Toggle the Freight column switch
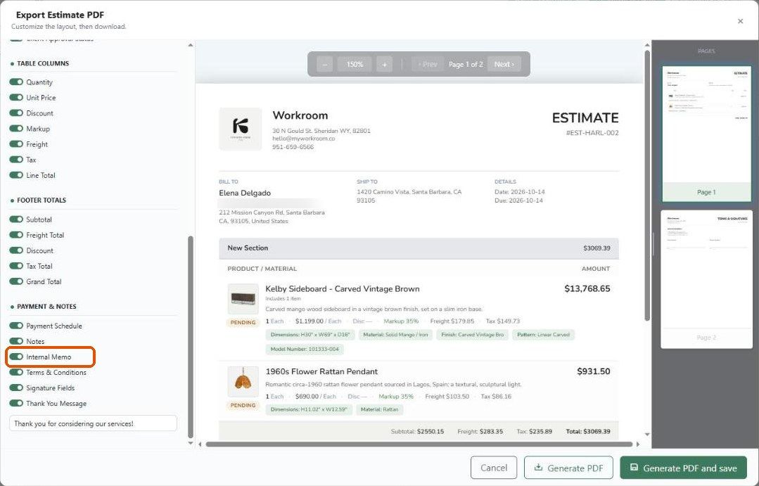The width and height of the screenshot is (759, 486). pos(16,143)
